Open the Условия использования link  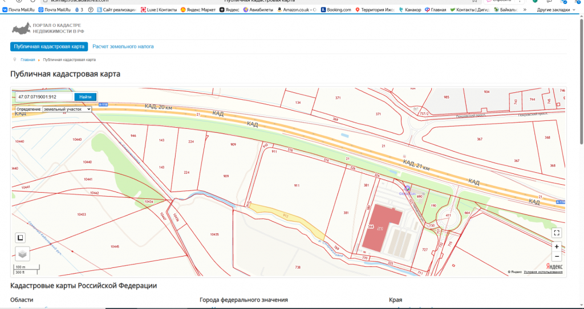pos(543,272)
